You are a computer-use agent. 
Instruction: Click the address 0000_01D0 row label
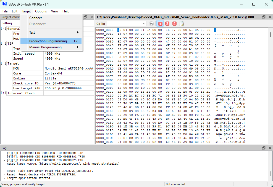(x=105, y=142)
